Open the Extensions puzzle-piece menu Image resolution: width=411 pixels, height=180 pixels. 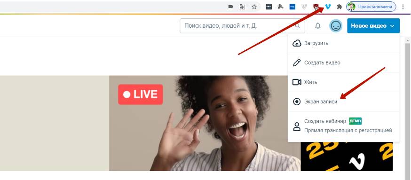click(x=340, y=7)
